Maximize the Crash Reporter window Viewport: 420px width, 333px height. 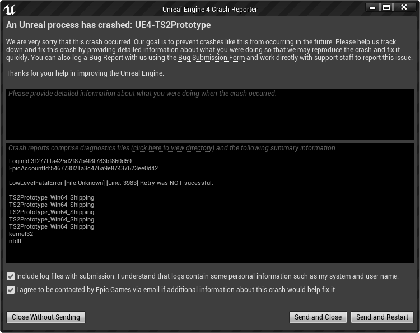click(x=386, y=7)
